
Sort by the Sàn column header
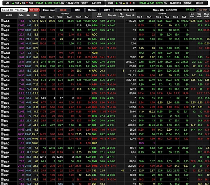tap(28, 15)
